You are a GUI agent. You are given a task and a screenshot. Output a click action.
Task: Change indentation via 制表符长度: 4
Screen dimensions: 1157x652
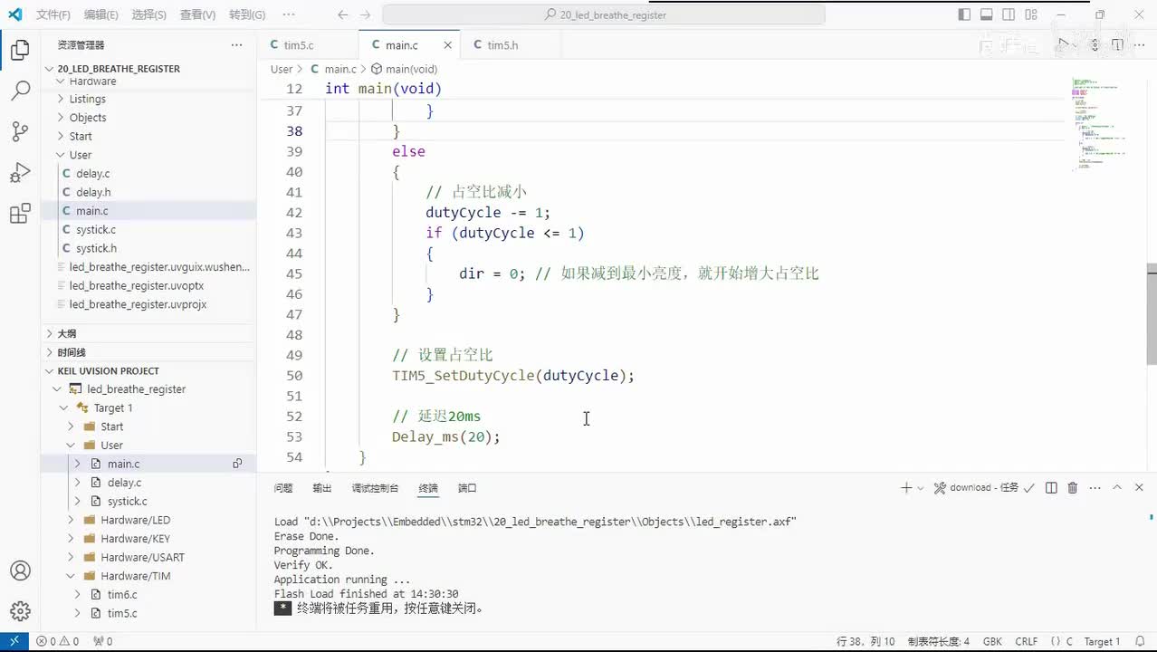pyautogui.click(x=938, y=641)
